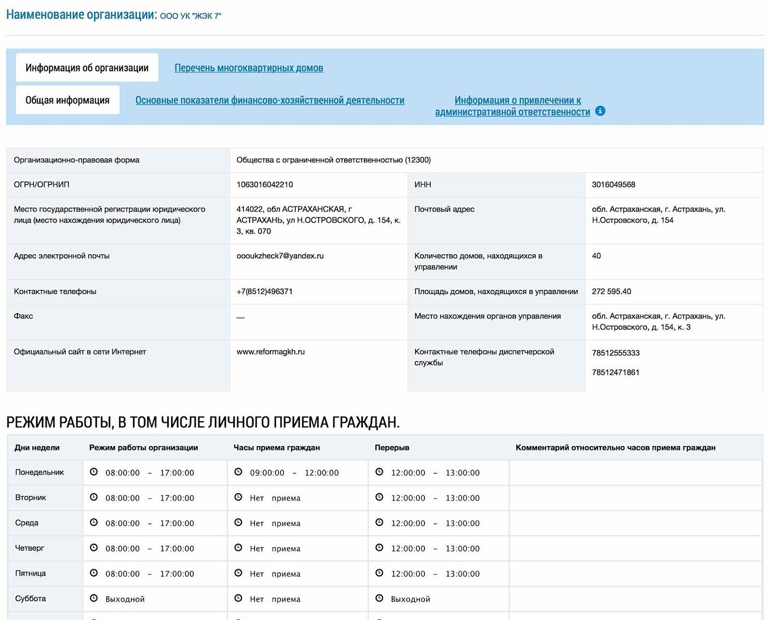Click the Комментарий относительно часов приема граждан header
This screenshot has width=771, height=620.
coord(616,447)
